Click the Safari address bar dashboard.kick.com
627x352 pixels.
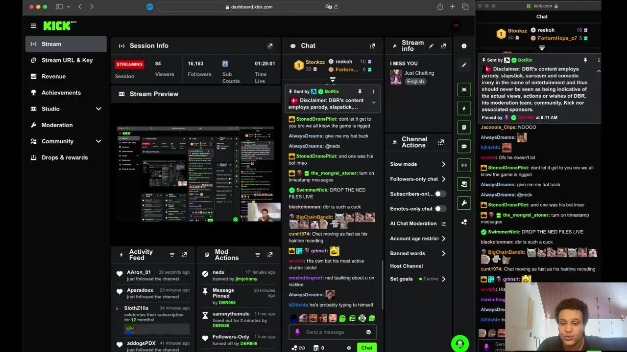pyautogui.click(x=248, y=7)
